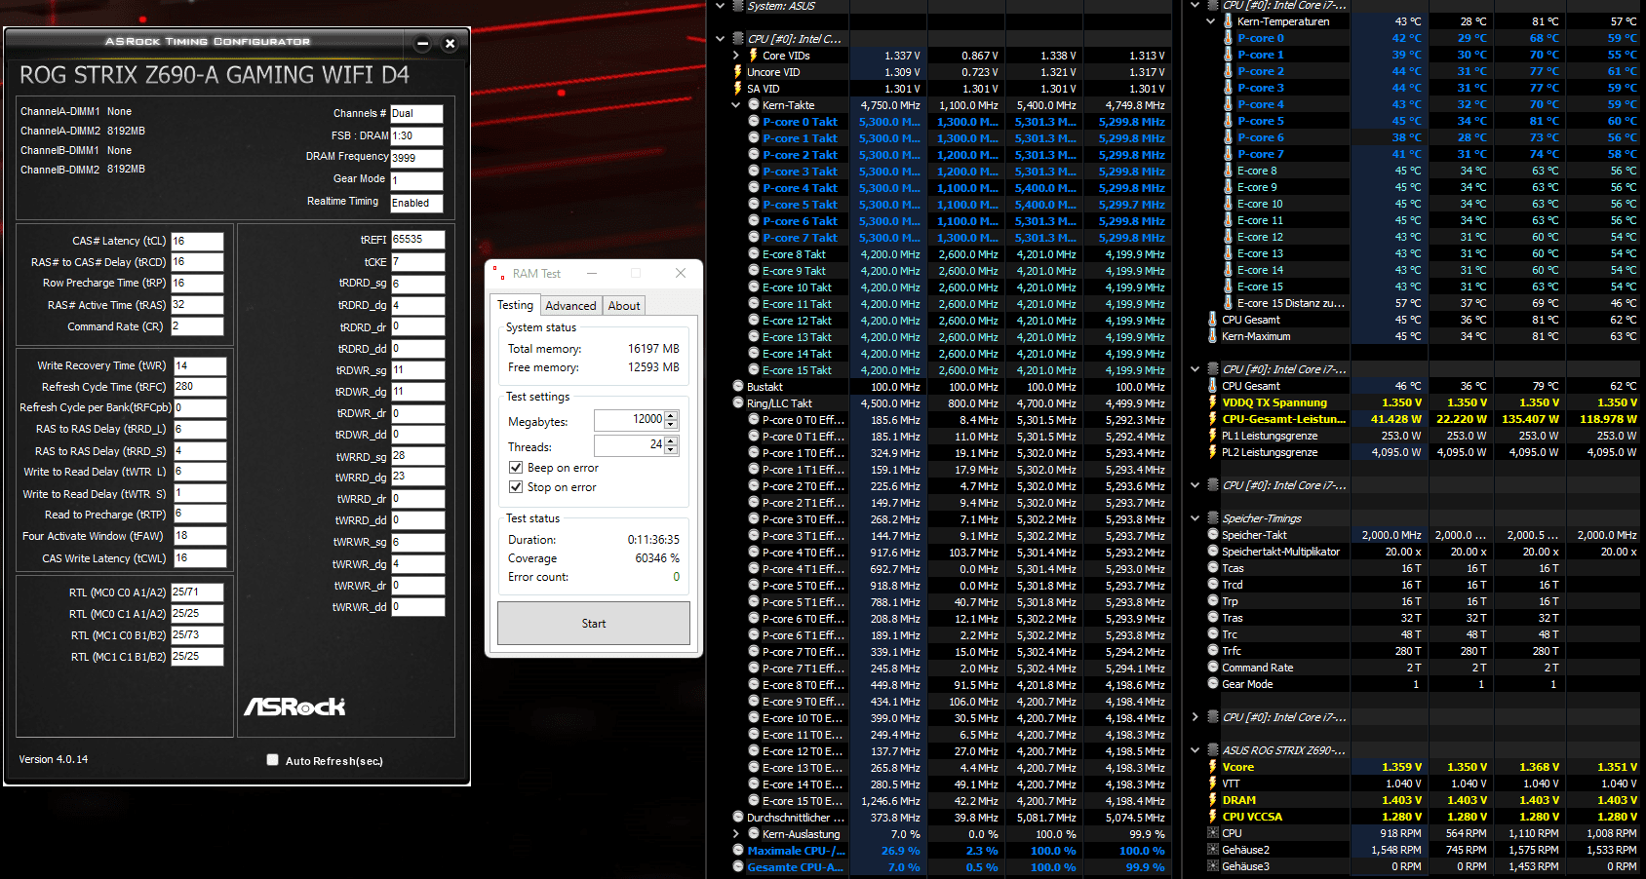The image size is (1646, 879).
Task: Click the Command Rate (CR) field
Action: [197, 326]
